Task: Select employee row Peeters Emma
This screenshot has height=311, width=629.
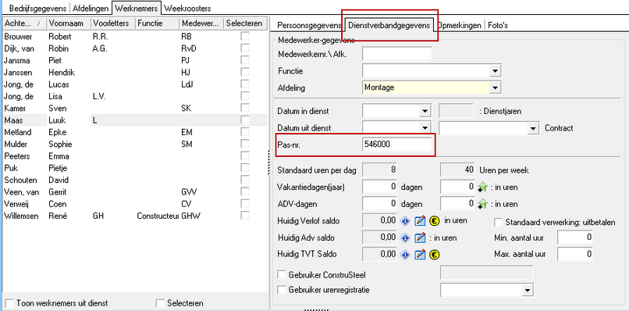Action: point(134,156)
